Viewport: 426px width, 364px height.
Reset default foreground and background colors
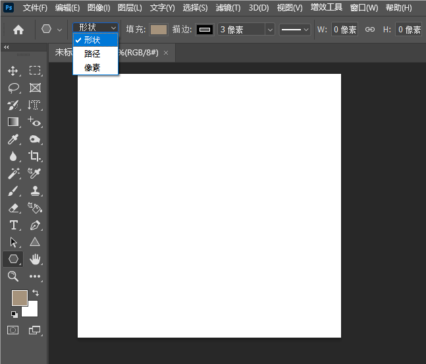pos(14,315)
